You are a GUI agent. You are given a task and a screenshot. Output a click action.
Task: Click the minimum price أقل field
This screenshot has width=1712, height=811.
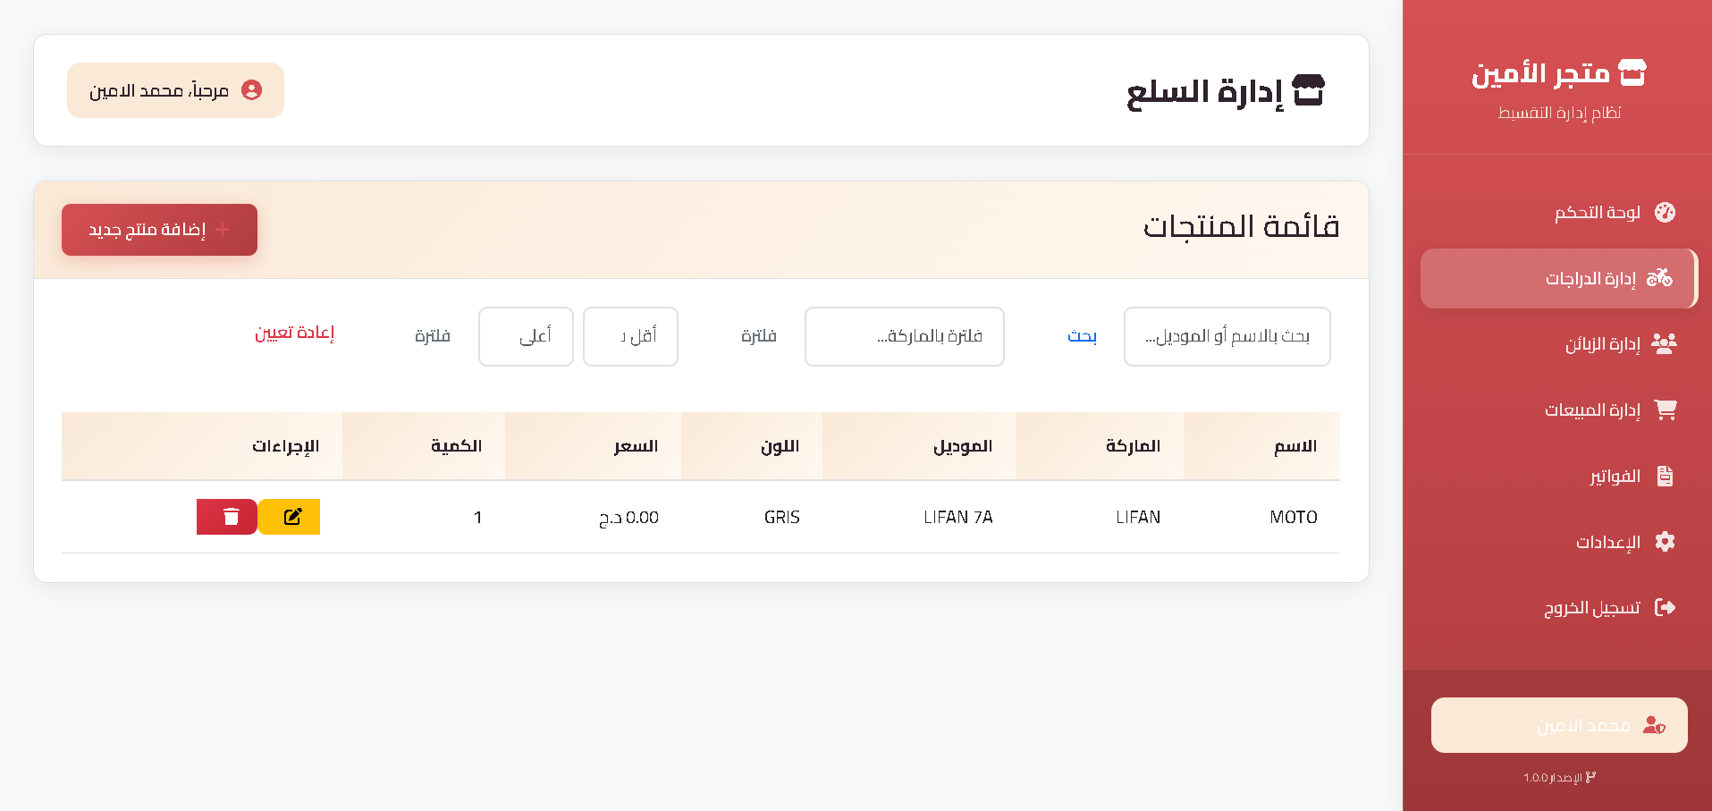coord(630,336)
